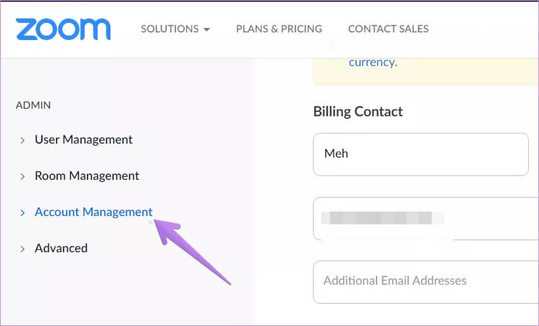Open the caret arrow beside SOLUTIONS
539x326 pixels.
click(x=206, y=30)
